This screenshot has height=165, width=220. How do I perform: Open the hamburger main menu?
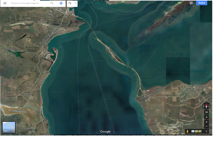pyautogui.click(x=5, y=3)
